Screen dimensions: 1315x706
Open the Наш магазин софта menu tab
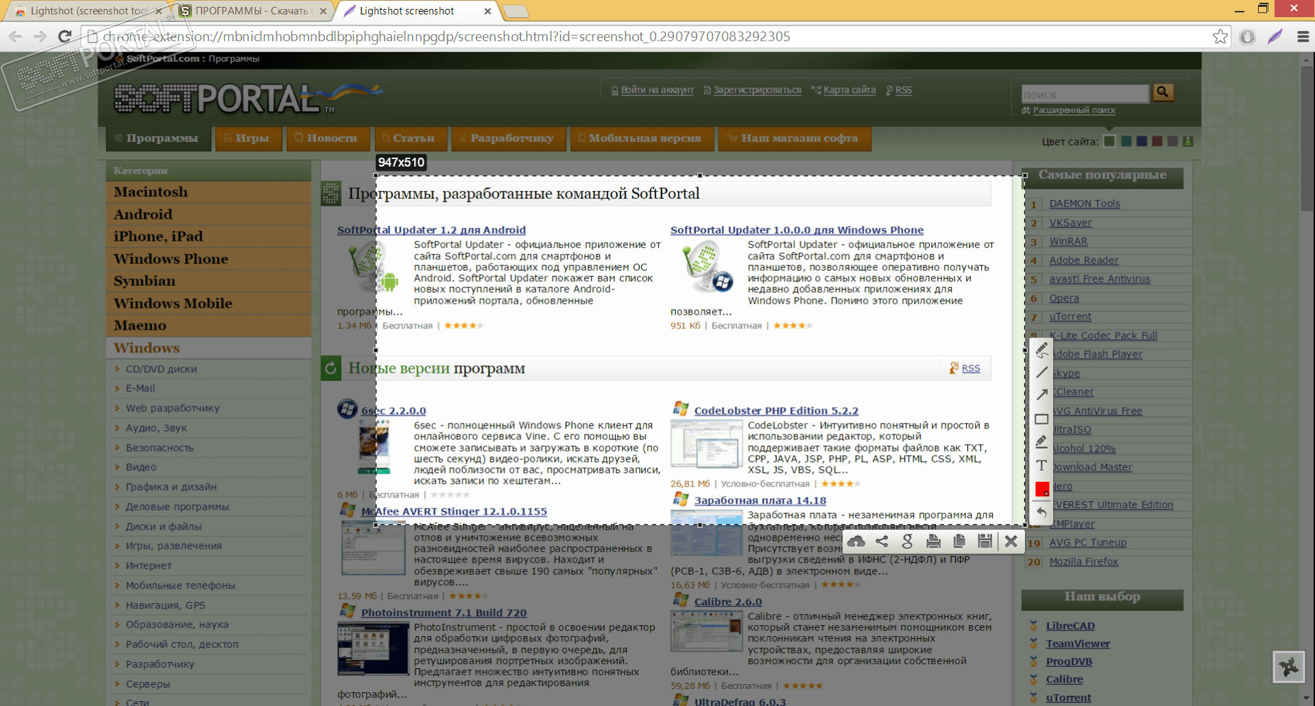[795, 138]
